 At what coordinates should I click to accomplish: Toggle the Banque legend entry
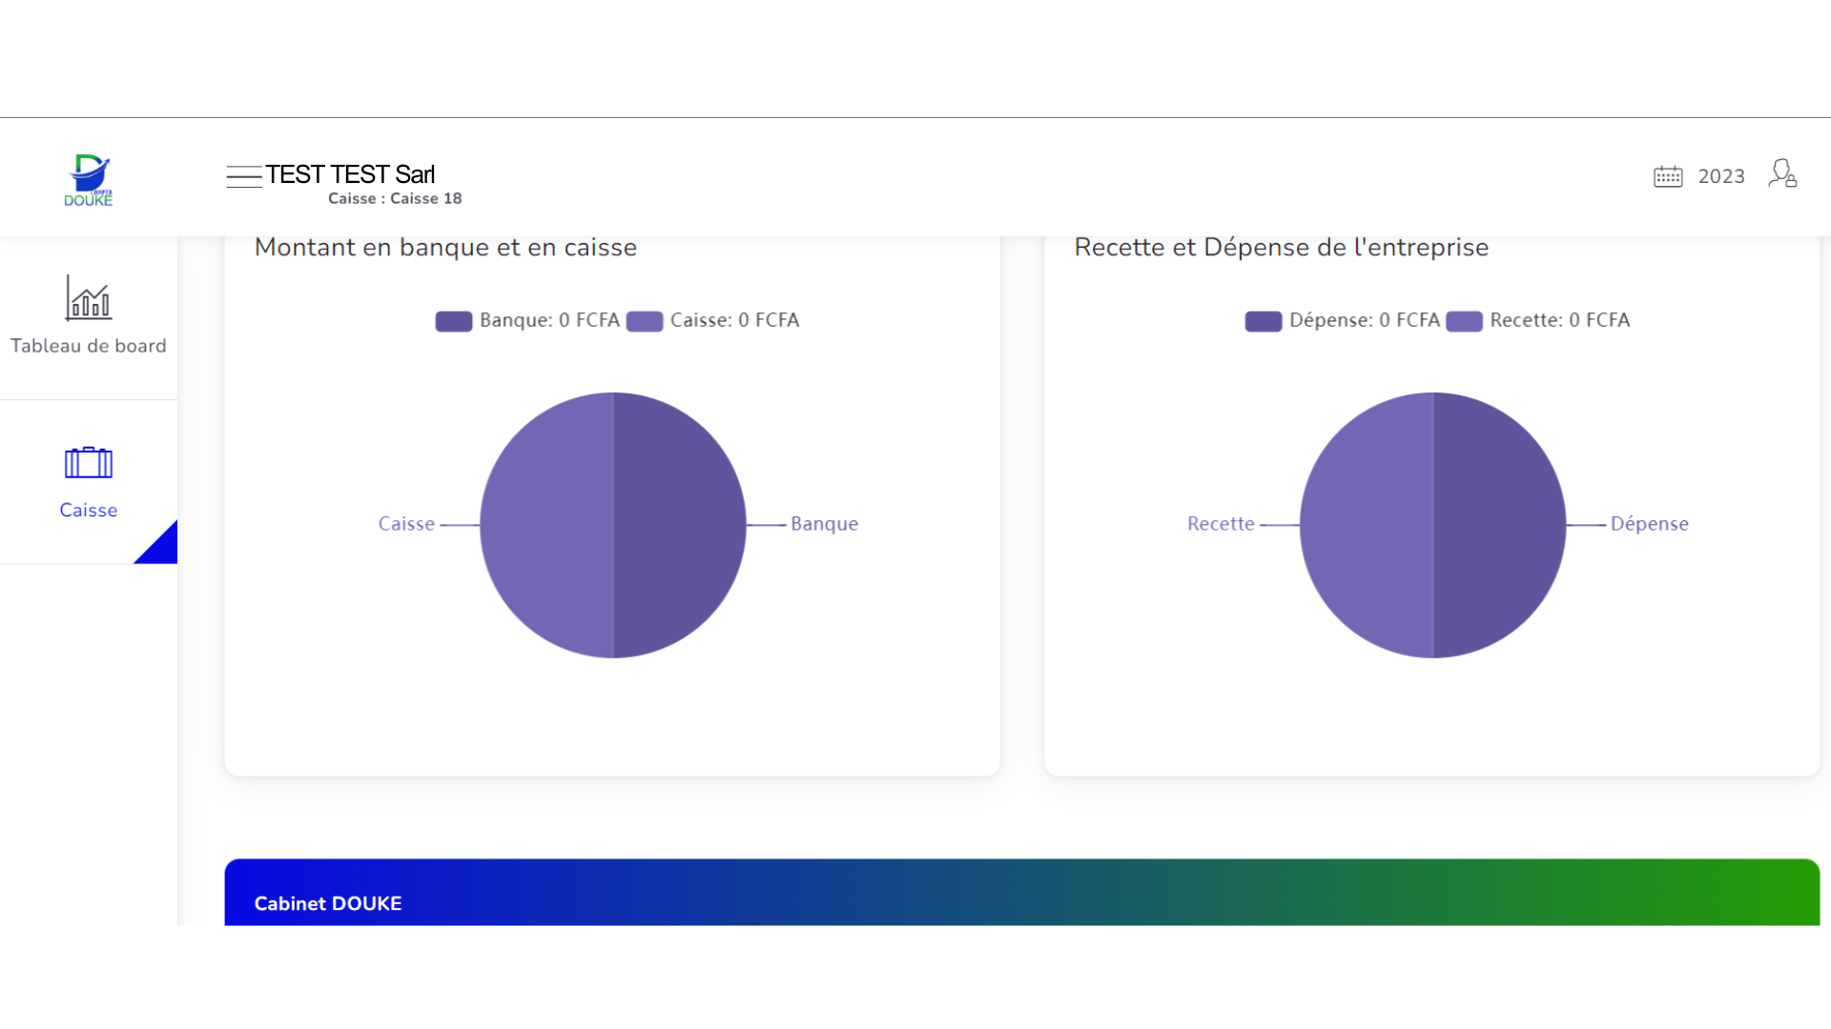(549, 321)
